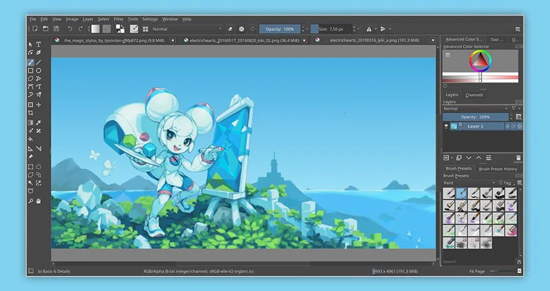Click the Layers panel Opacity slider
The width and height of the screenshot is (550, 291).
click(x=476, y=117)
